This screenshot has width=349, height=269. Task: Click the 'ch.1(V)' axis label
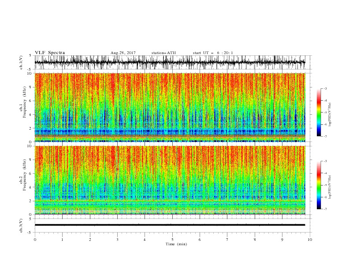tap(21, 62)
